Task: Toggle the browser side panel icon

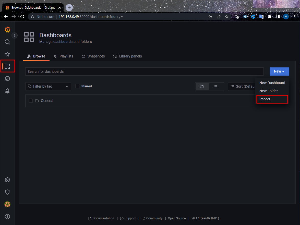Action: click(x=278, y=17)
